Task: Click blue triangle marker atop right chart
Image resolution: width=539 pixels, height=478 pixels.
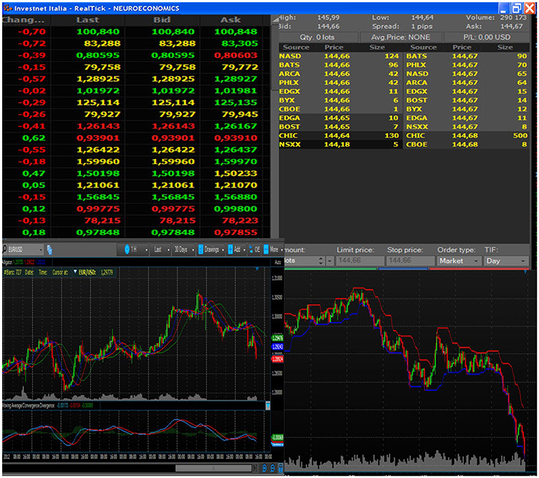Action: tap(525, 272)
